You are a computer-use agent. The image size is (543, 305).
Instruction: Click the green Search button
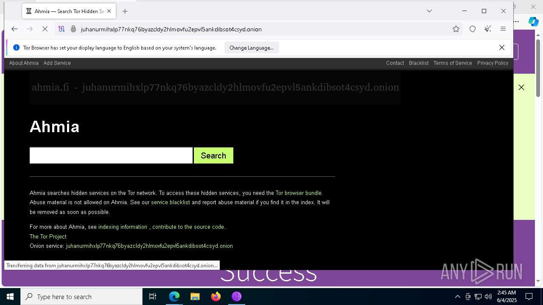(x=213, y=155)
